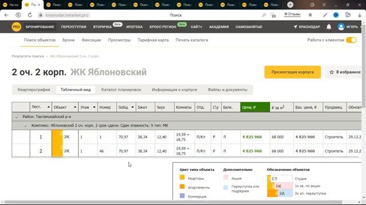Image resolution: width=366 pixels, height=205 pixels.
Task: Open Информация о корпусе tab
Action: (x=174, y=90)
